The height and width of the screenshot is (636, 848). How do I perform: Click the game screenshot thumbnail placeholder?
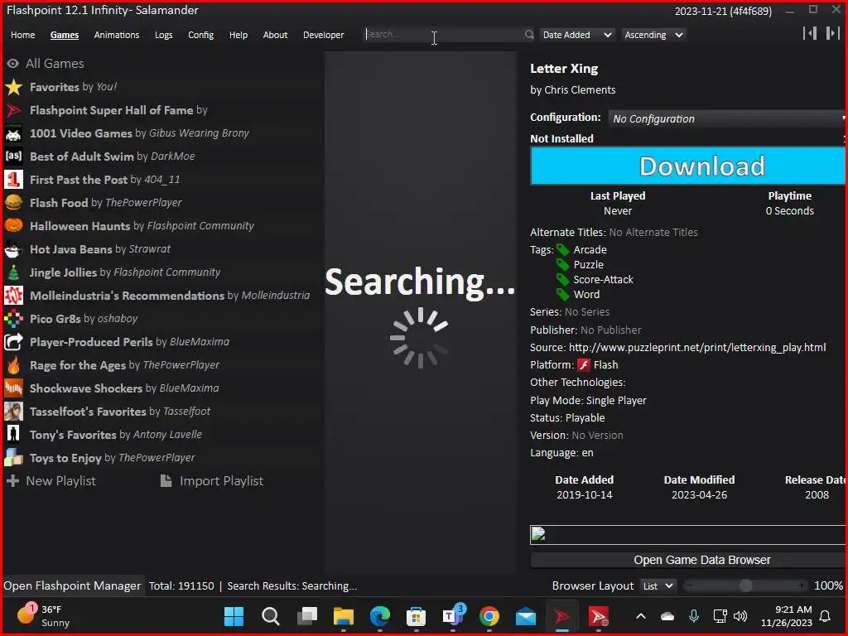tap(688, 535)
